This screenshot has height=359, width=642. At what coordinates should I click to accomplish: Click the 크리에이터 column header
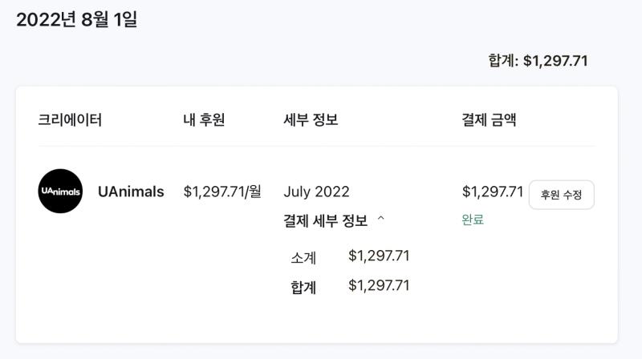pyautogui.click(x=70, y=120)
